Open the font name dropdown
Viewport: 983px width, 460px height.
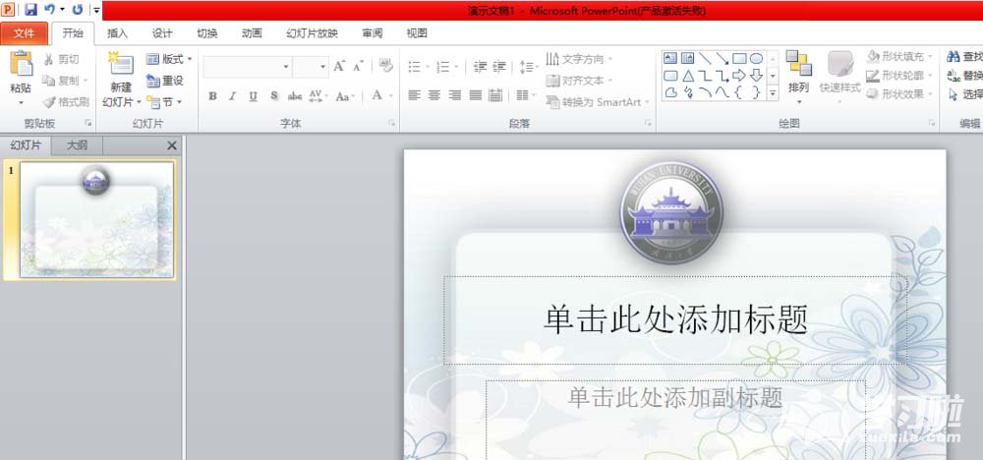[x=286, y=67]
